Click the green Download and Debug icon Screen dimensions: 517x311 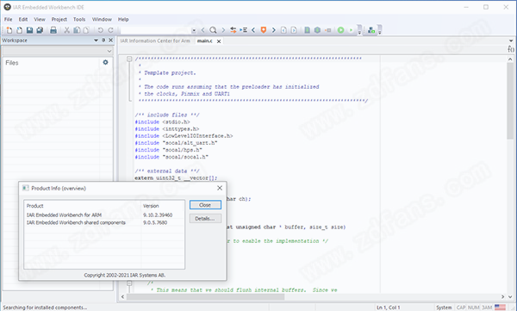(340, 30)
